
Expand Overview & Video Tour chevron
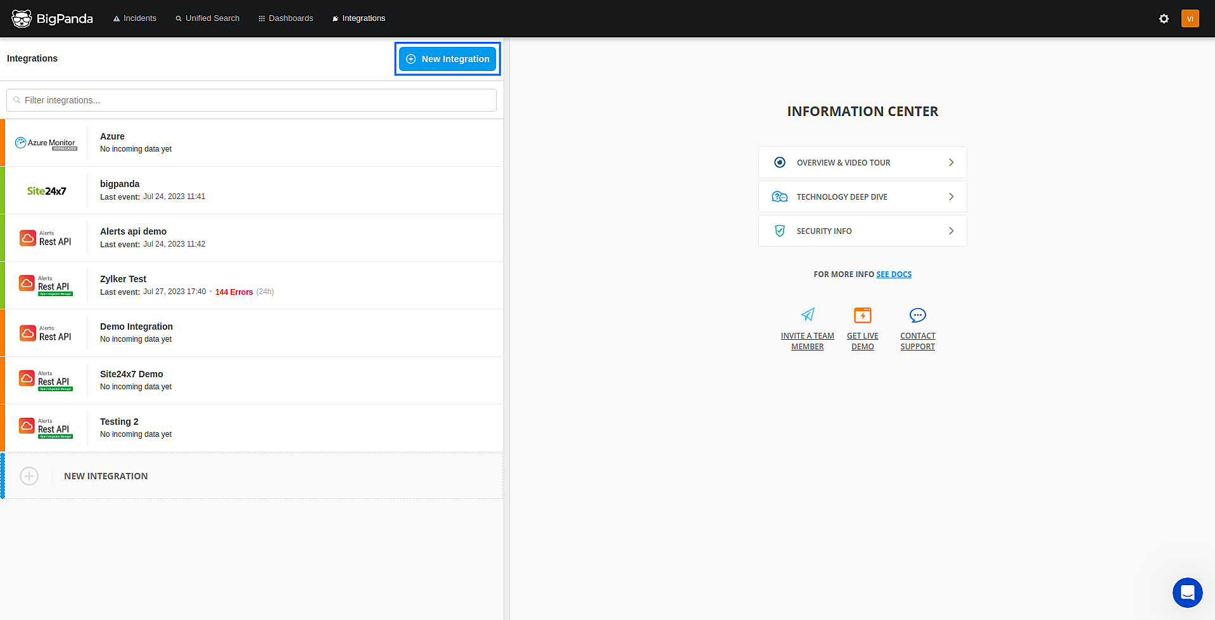click(x=951, y=162)
